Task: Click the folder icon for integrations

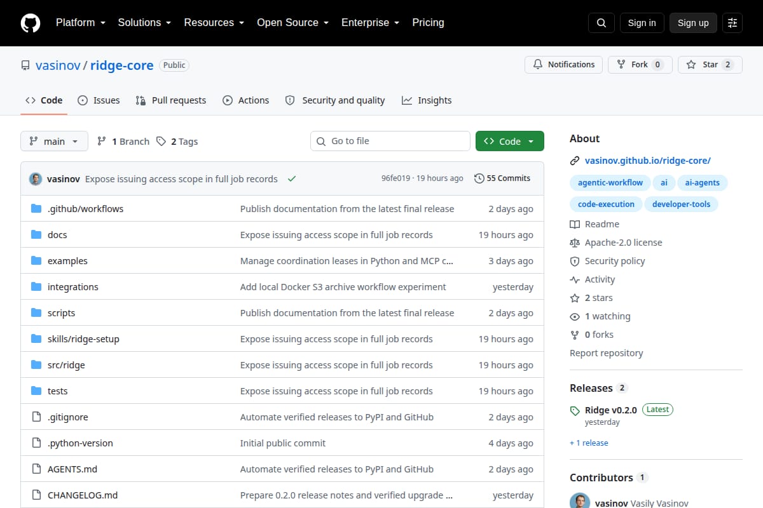Action: click(36, 287)
